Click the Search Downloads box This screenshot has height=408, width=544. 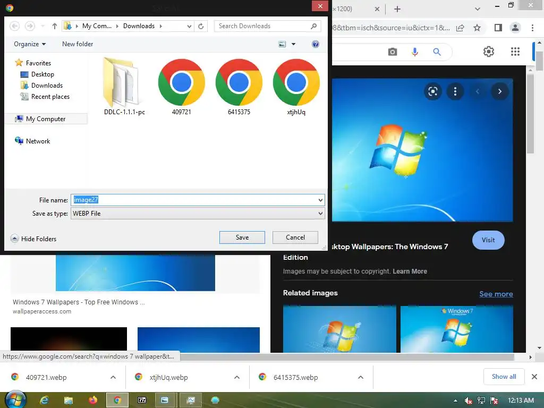click(267, 26)
